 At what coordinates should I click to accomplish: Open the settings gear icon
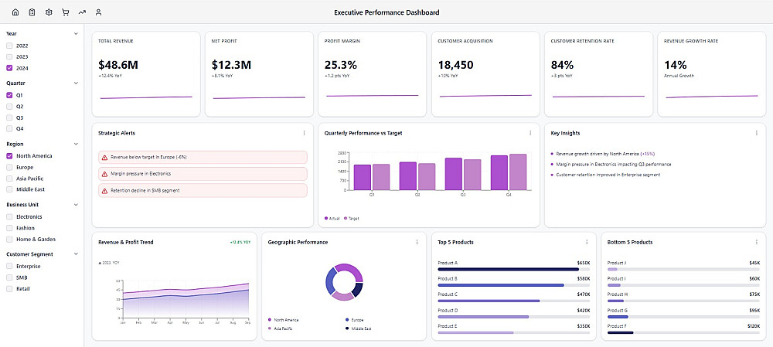pos(49,12)
